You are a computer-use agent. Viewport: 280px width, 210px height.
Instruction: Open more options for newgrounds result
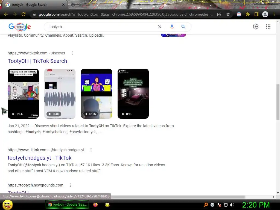(70, 185)
